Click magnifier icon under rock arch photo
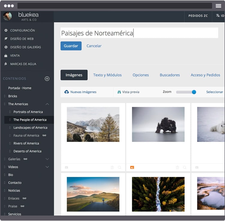Image resolution: width=225 pixels, height=221 pixels. [x=185, y=167]
